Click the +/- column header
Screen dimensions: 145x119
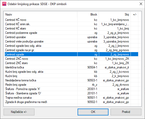134,14
